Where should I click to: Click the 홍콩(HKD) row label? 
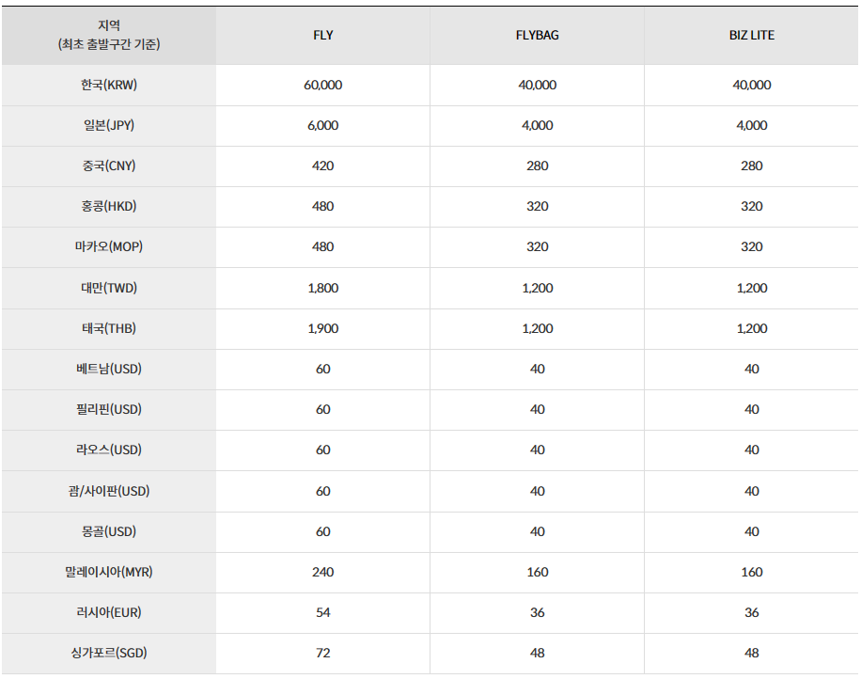(109, 206)
